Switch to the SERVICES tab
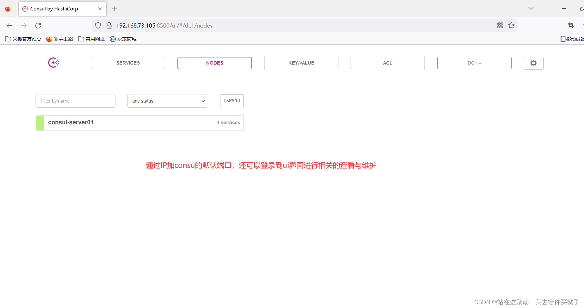Viewport: 584px width, 308px height. 128,63
